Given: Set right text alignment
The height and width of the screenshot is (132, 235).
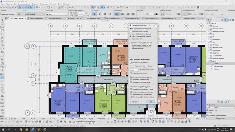Looking at the screenshot, I should (x=128, y=14).
